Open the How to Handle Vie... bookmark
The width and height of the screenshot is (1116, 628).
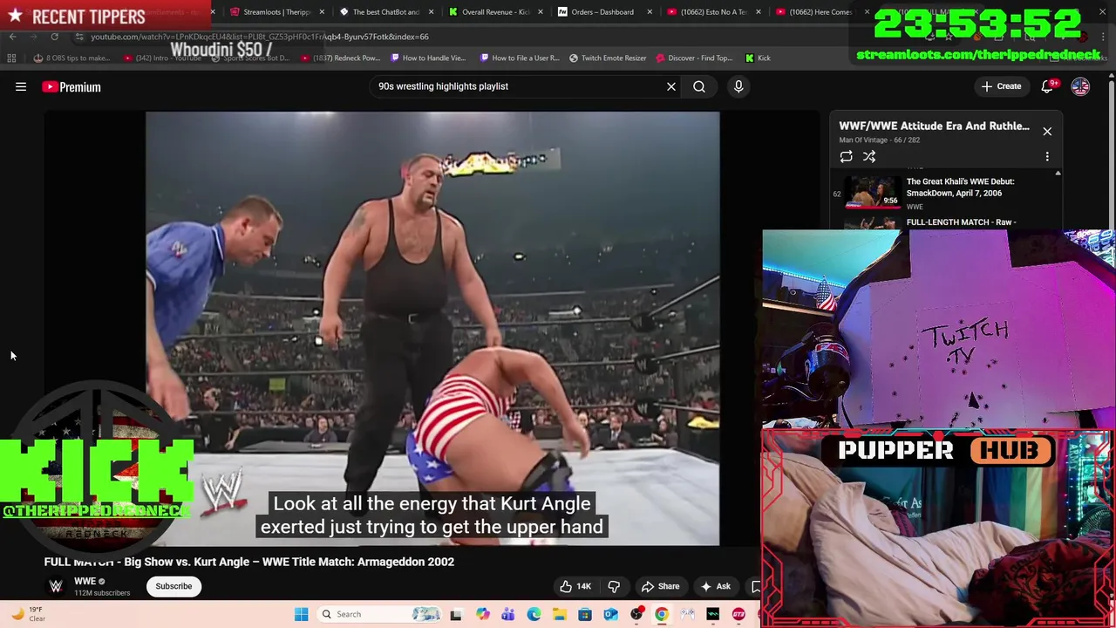click(x=428, y=58)
